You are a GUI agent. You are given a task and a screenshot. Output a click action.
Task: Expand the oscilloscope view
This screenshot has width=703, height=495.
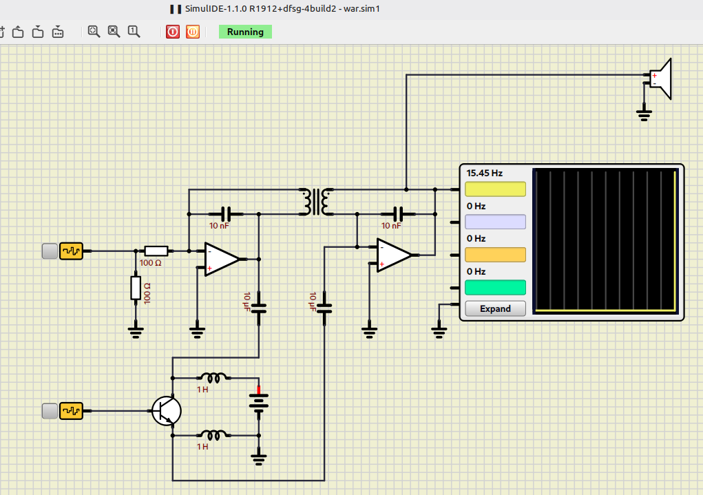496,308
